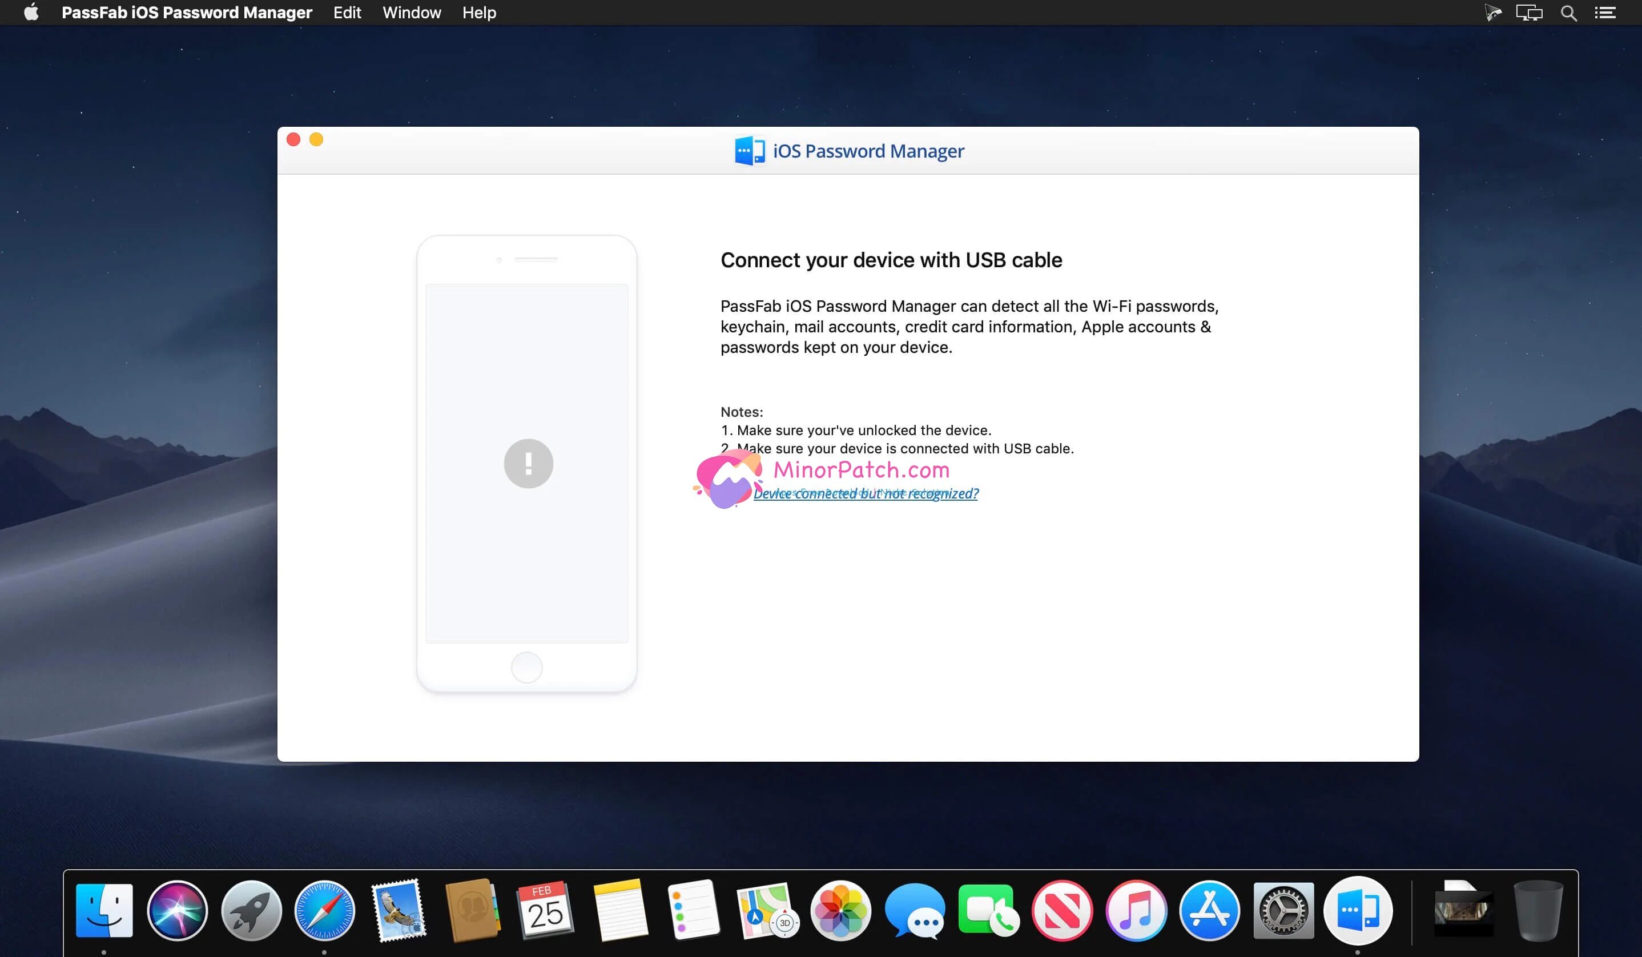
Task: Click the Spotlight search magnifier icon
Action: [1568, 13]
